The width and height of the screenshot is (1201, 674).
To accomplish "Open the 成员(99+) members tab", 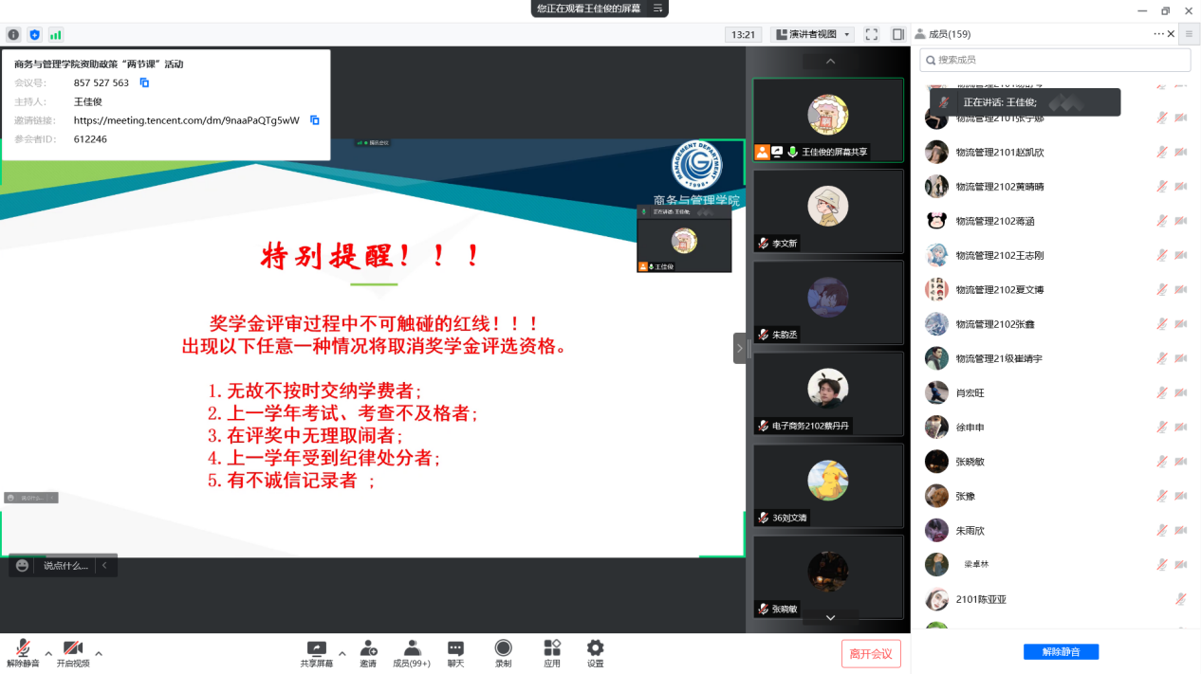I will [412, 653].
